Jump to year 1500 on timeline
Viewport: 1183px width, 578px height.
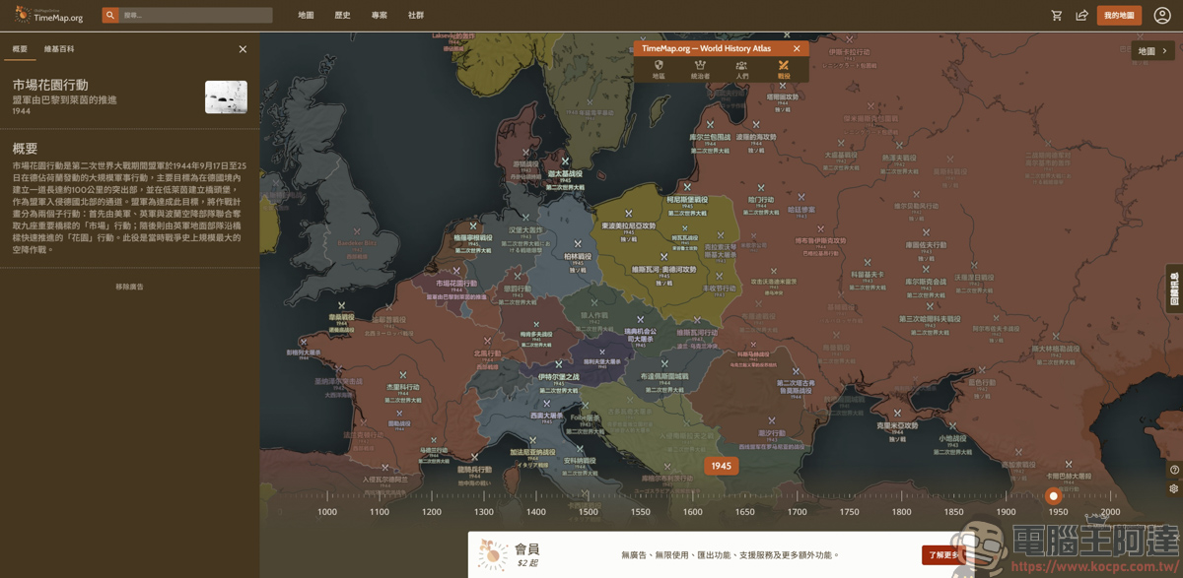click(588, 512)
